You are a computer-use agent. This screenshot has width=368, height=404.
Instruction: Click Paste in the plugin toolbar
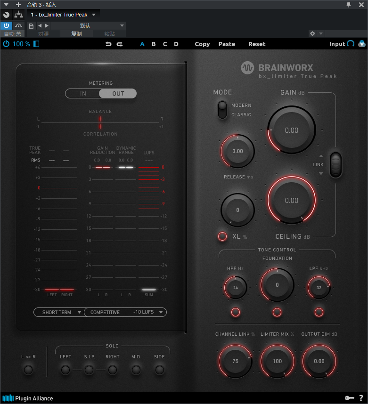coord(227,44)
